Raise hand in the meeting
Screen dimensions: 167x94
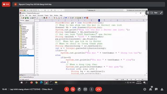click(79, 89)
